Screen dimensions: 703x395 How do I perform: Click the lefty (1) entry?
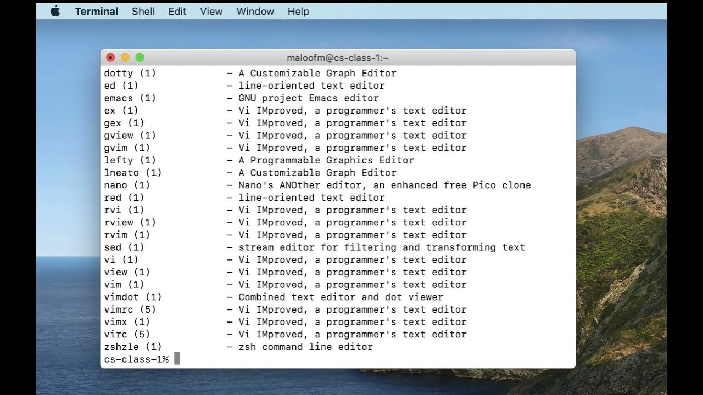tap(130, 160)
